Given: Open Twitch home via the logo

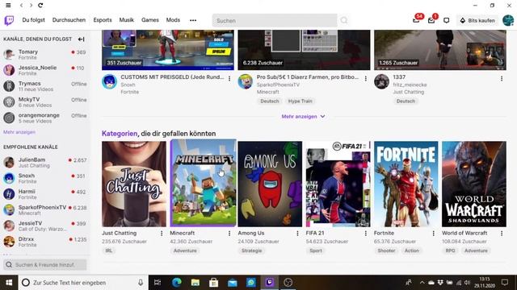Looking at the screenshot, I should tap(9, 20).
